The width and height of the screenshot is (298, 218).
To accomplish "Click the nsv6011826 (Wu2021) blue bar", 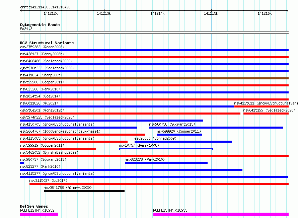I will [x=127, y=106].
